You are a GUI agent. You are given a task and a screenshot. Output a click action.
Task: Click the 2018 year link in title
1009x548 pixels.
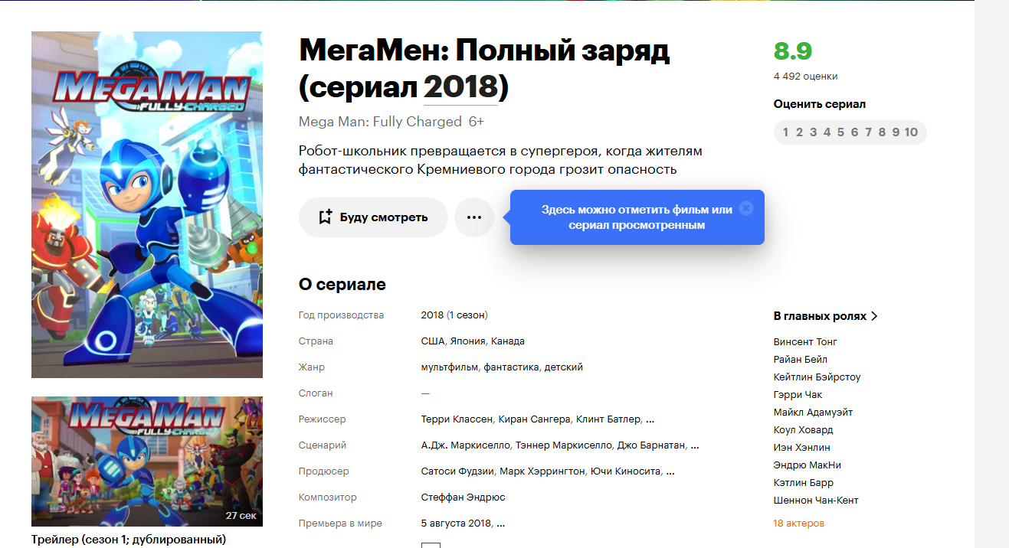click(461, 87)
